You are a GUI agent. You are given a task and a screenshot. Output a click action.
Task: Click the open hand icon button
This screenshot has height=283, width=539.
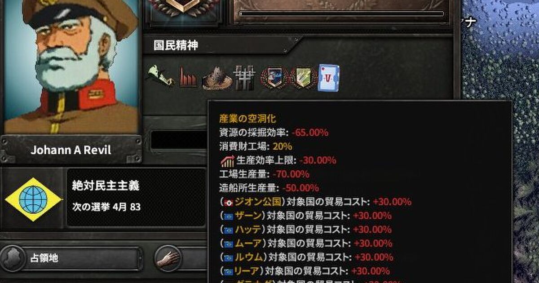[168, 258]
